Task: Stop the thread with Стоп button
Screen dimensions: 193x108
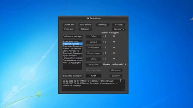Action: point(93,76)
